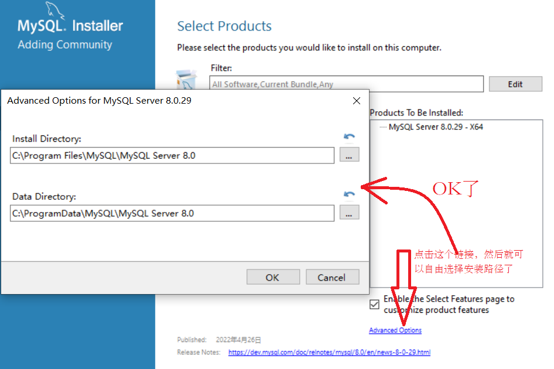Open the Advanced Options link
The image size is (554, 369).
[x=395, y=330]
